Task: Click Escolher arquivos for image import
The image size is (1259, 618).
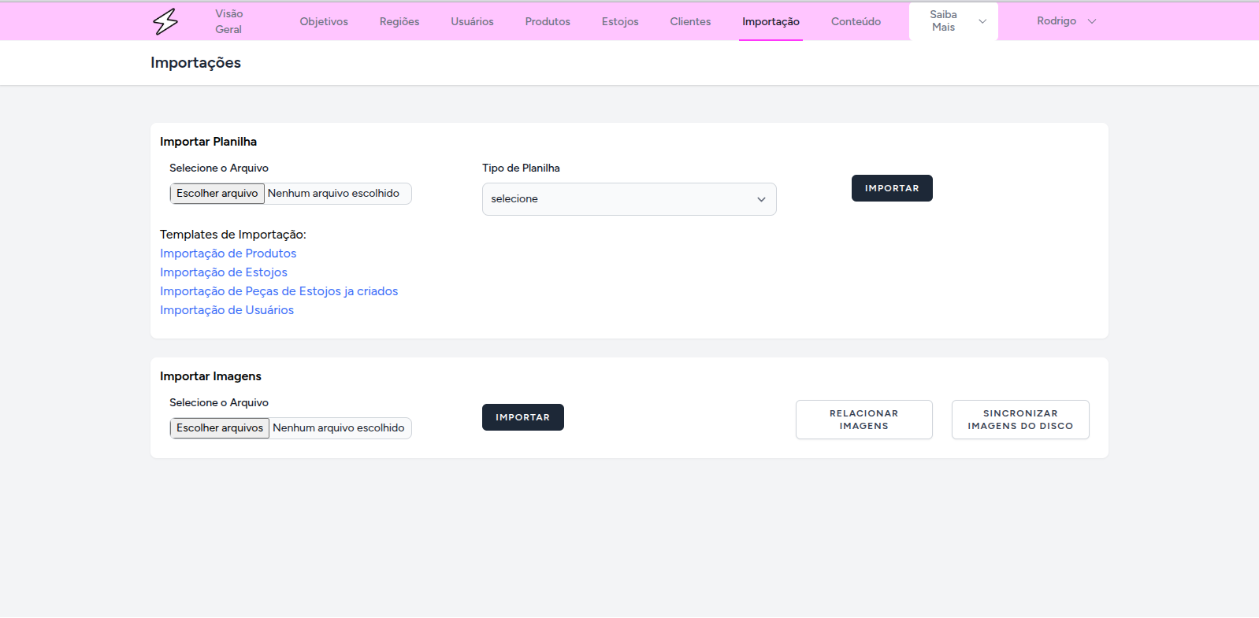Action: tap(220, 428)
